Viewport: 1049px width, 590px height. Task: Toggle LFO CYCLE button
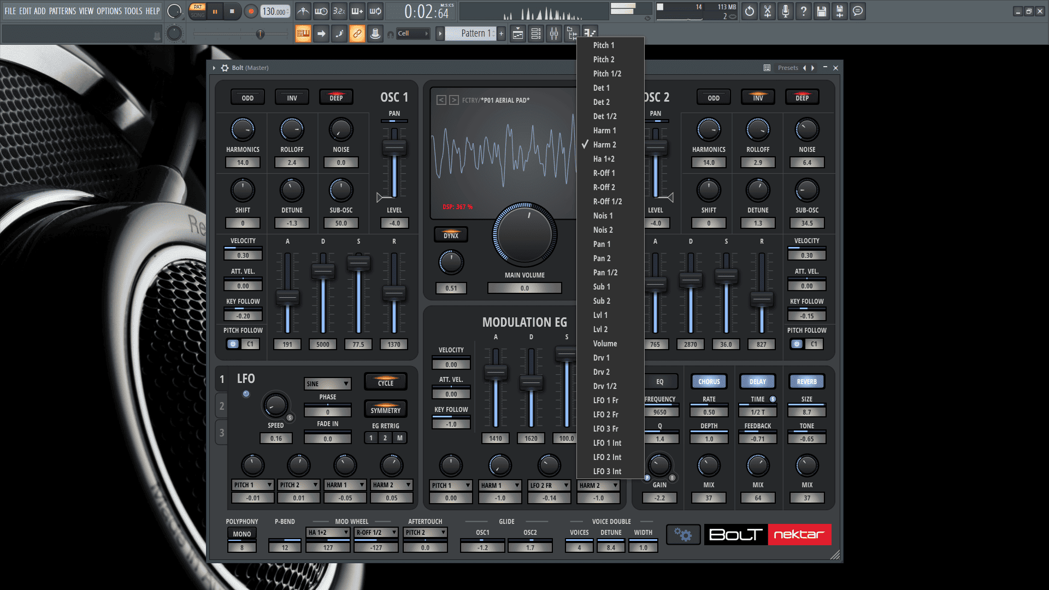(386, 382)
